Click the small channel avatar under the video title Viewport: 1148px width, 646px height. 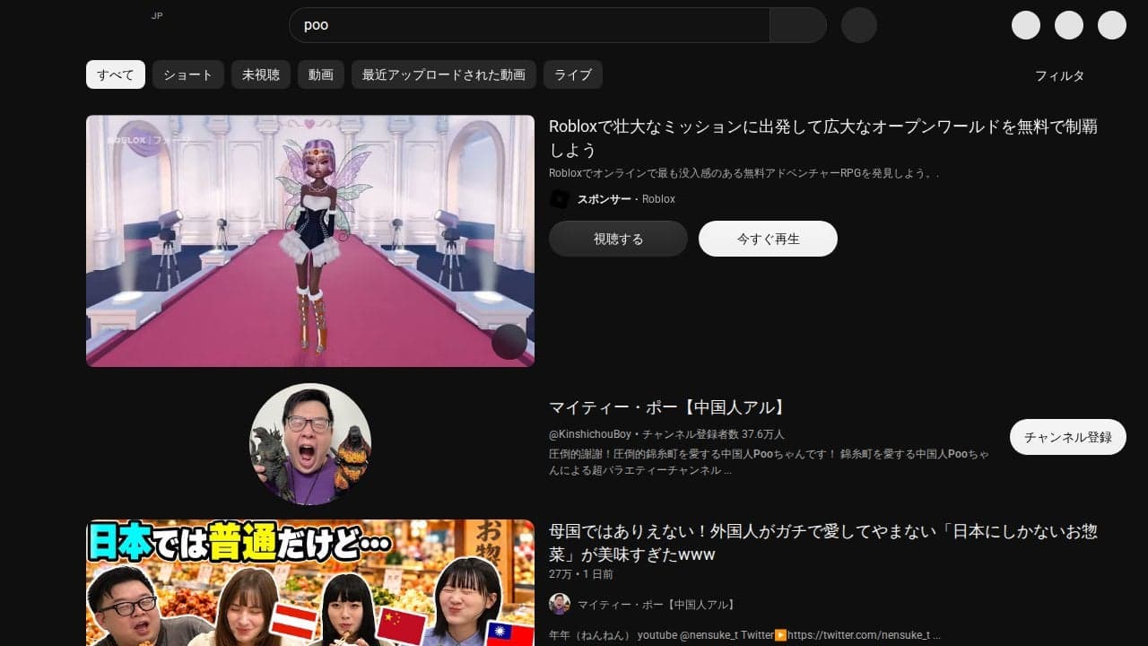click(x=560, y=604)
